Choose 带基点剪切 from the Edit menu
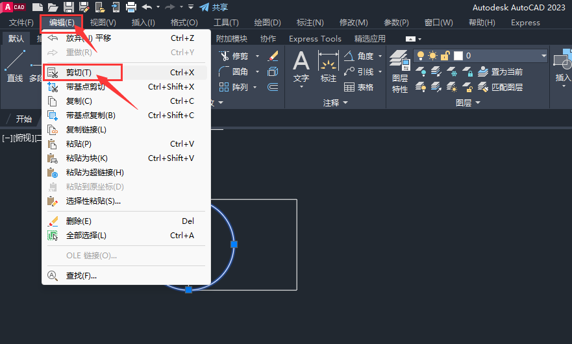The image size is (572, 344). click(125, 87)
